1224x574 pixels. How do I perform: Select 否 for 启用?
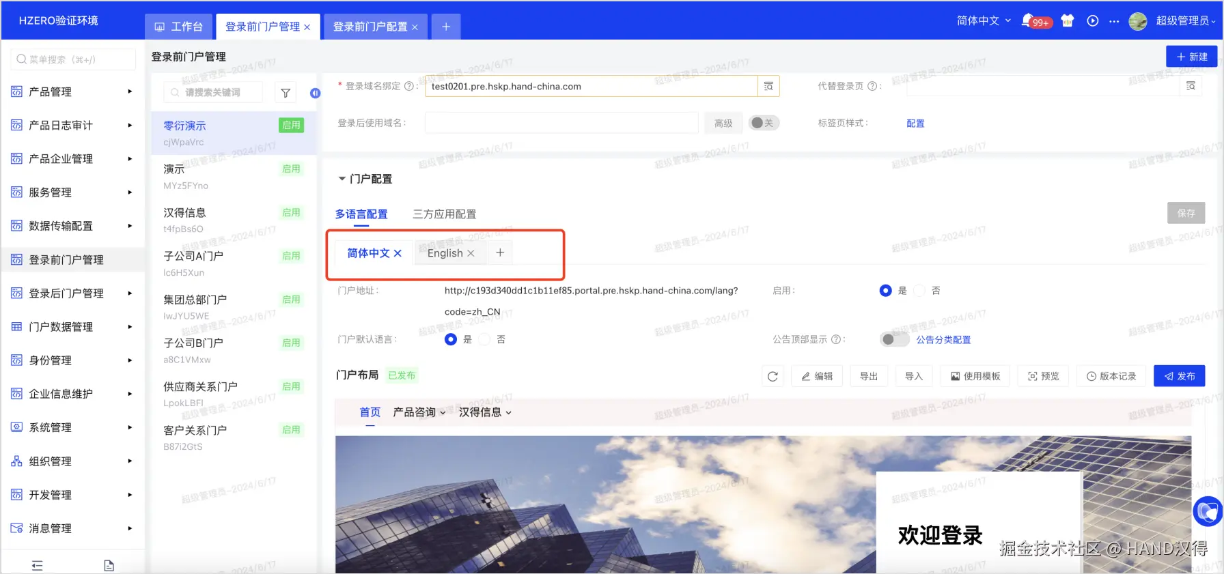click(x=919, y=291)
